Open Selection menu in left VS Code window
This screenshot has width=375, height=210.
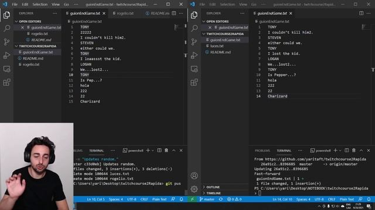click(40, 4)
